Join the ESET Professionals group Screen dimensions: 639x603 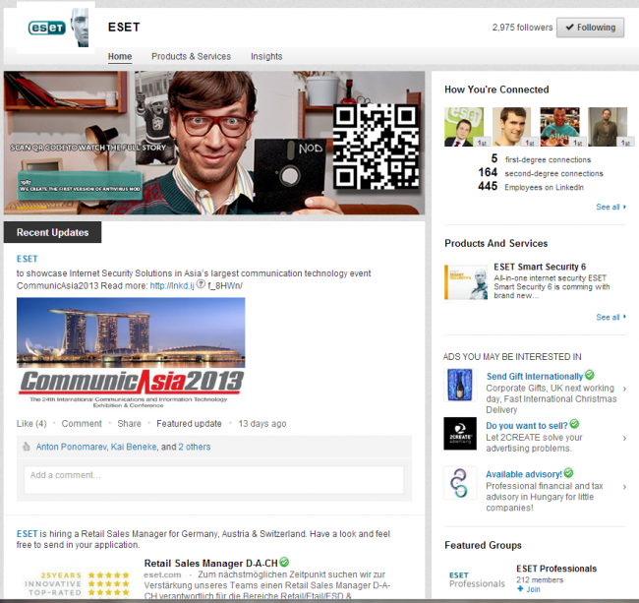pos(529,589)
